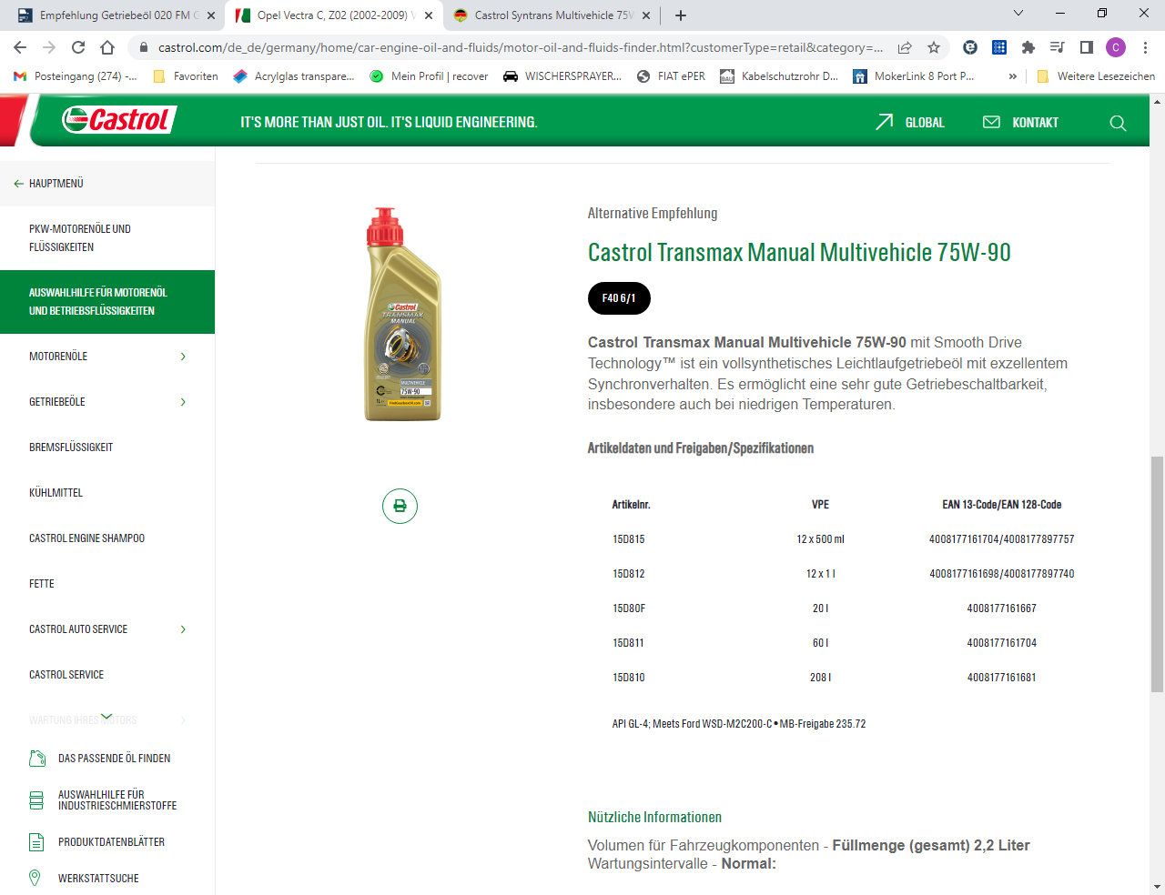Expand the Motorenöle submenu chevron
Image resolution: width=1165 pixels, height=895 pixels.
click(x=183, y=357)
